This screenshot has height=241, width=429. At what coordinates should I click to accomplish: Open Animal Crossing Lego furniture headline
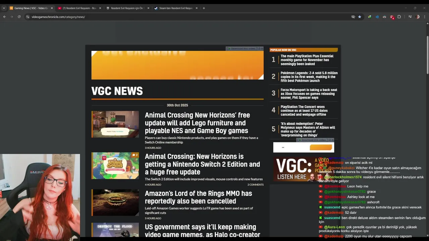point(197,123)
